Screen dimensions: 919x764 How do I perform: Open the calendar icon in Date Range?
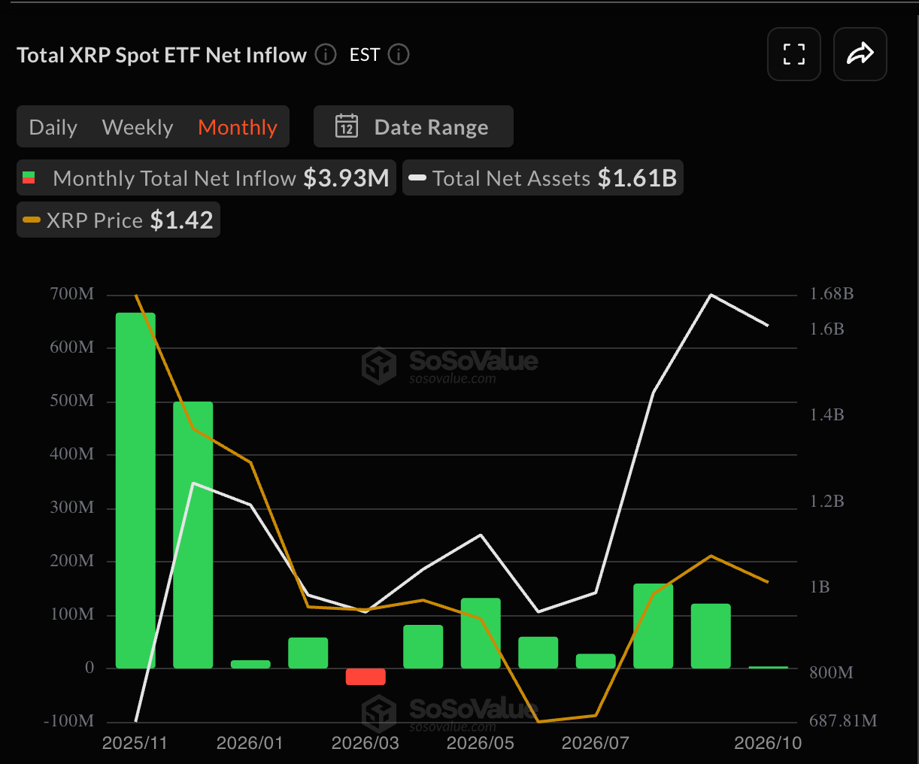coord(347,127)
